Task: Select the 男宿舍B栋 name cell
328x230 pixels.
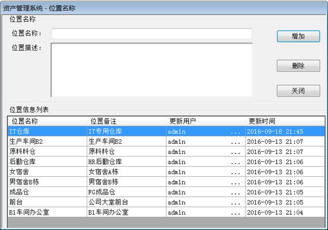Action: (x=47, y=182)
